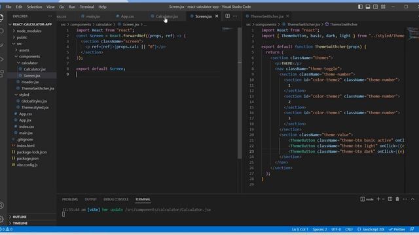Open the Terminal menu
This screenshot has height=235, width=419.
tap(87, 7)
